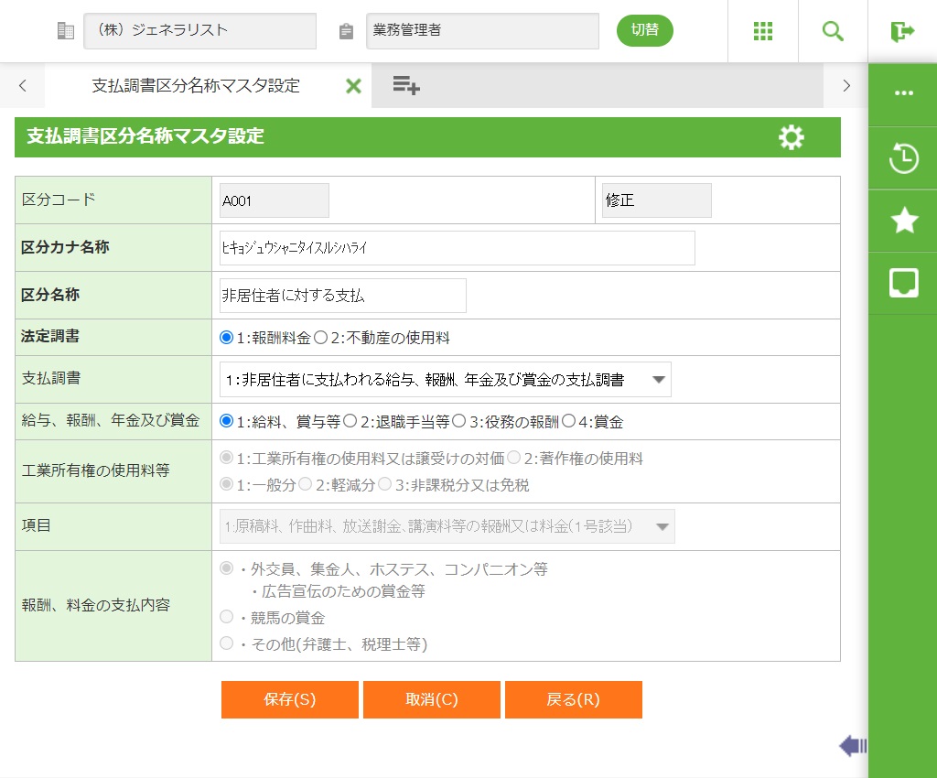Open favorites star icon in sidebar
Viewport: 937px width, 778px height.
[903, 220]
